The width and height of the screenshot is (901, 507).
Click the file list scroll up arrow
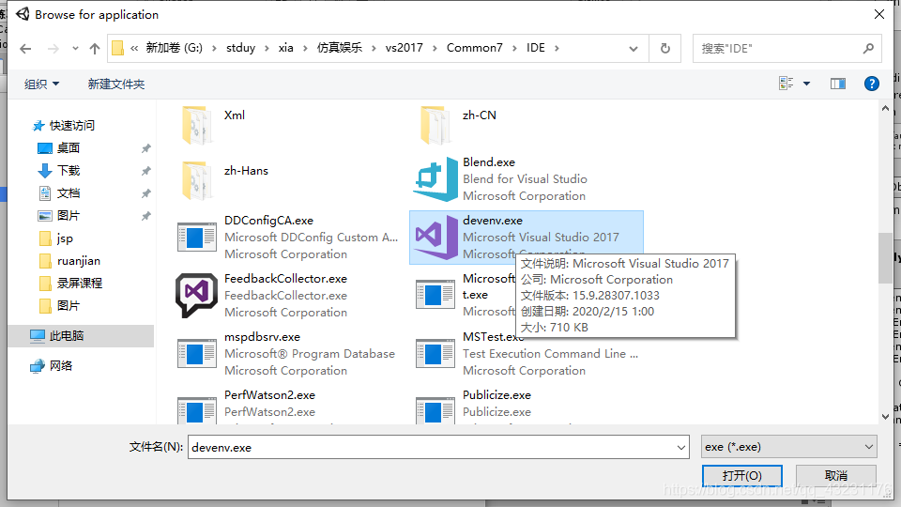[885, 109]
